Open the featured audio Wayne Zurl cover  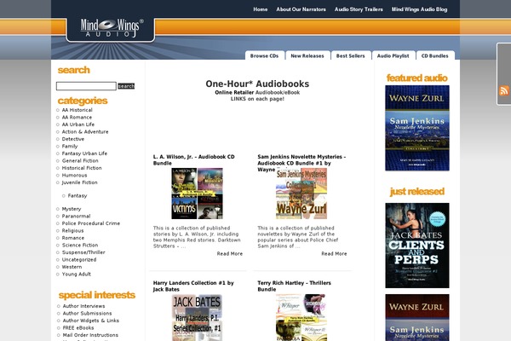tap(417, 128)
